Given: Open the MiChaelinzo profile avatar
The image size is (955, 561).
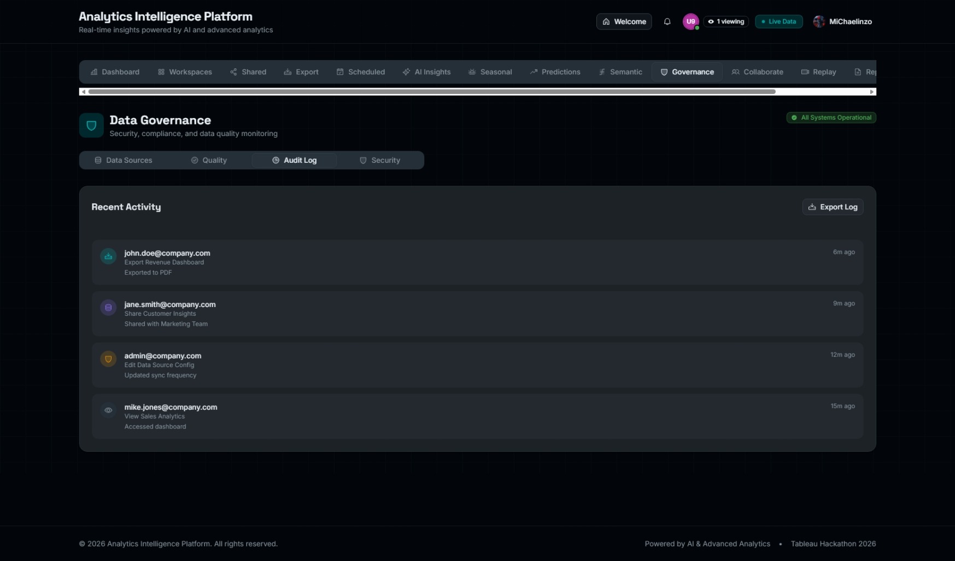Looking at the screenshot, I should 819,21.
